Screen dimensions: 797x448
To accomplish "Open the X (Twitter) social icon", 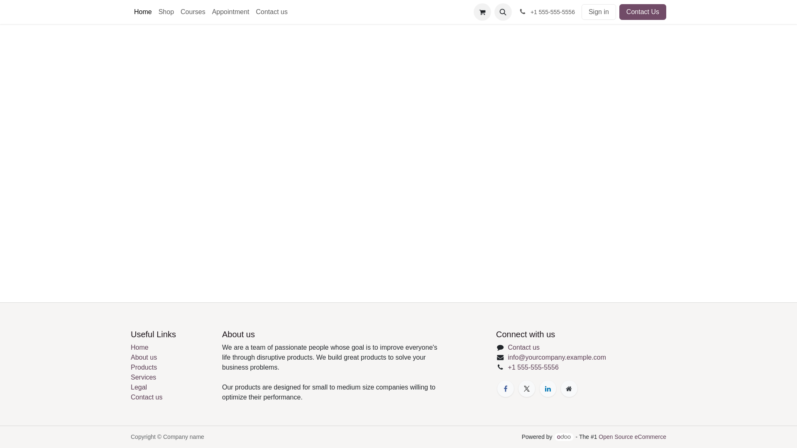I will (526, 389).
